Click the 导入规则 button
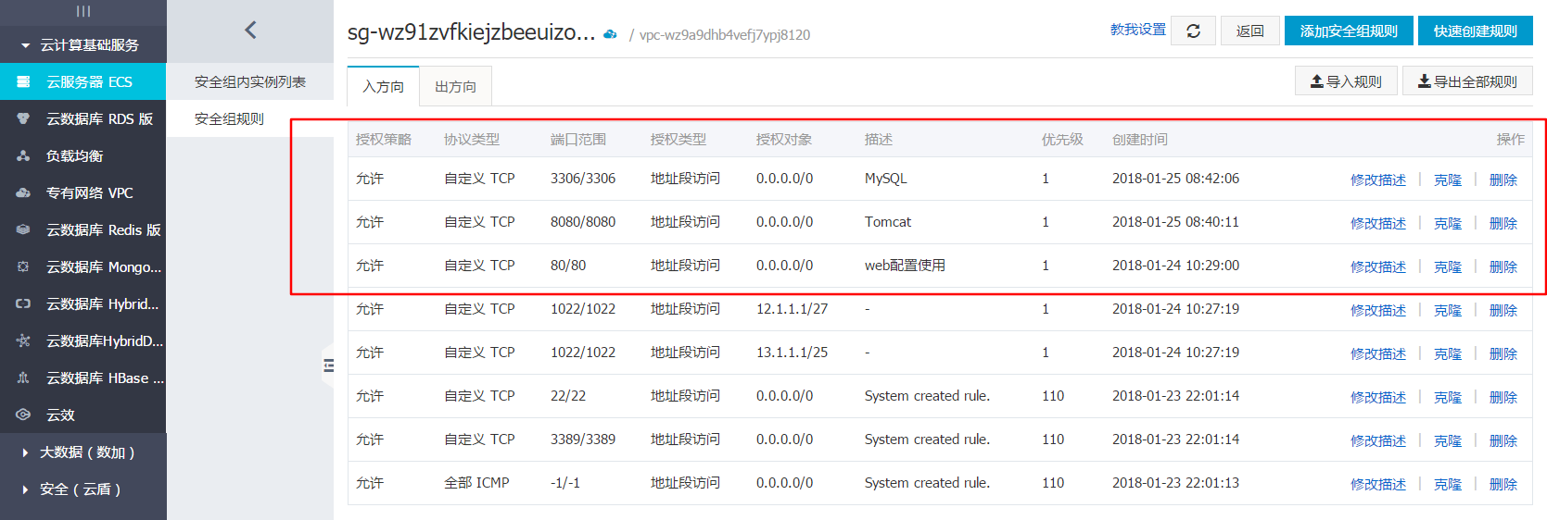The width and height of the screenshot is (1547, 520). [x=1346, y=81]
